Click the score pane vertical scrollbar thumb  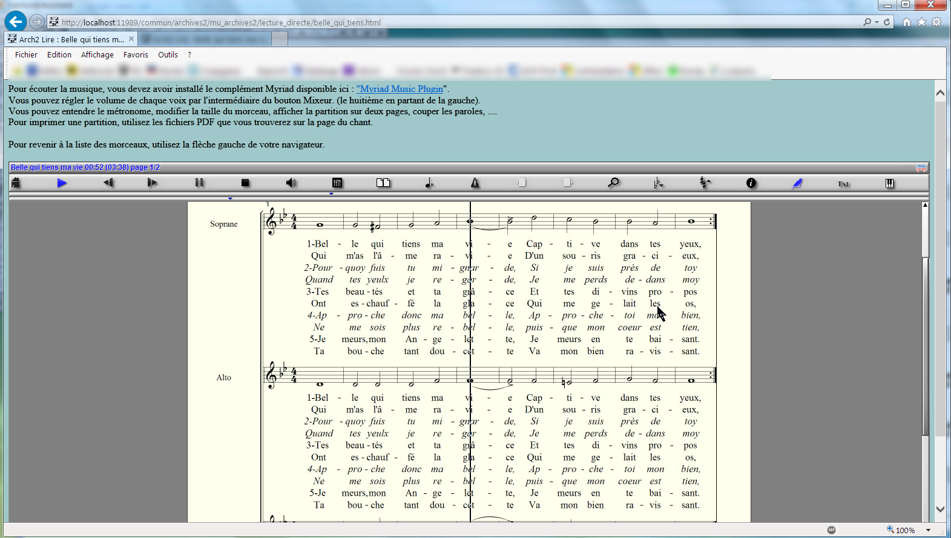(x=925, y=345)
